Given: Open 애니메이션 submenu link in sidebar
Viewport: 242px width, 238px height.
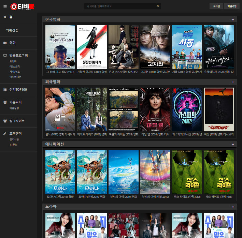Looking at the screenshot, I should pos(15,77).
